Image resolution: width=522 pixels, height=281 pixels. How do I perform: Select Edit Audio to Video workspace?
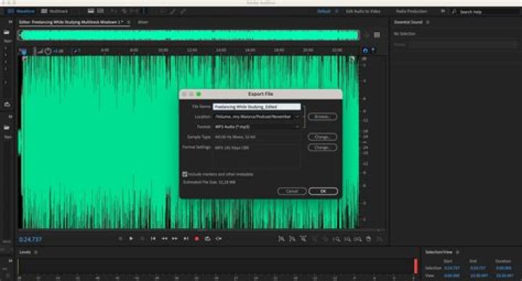pos(363,12)
